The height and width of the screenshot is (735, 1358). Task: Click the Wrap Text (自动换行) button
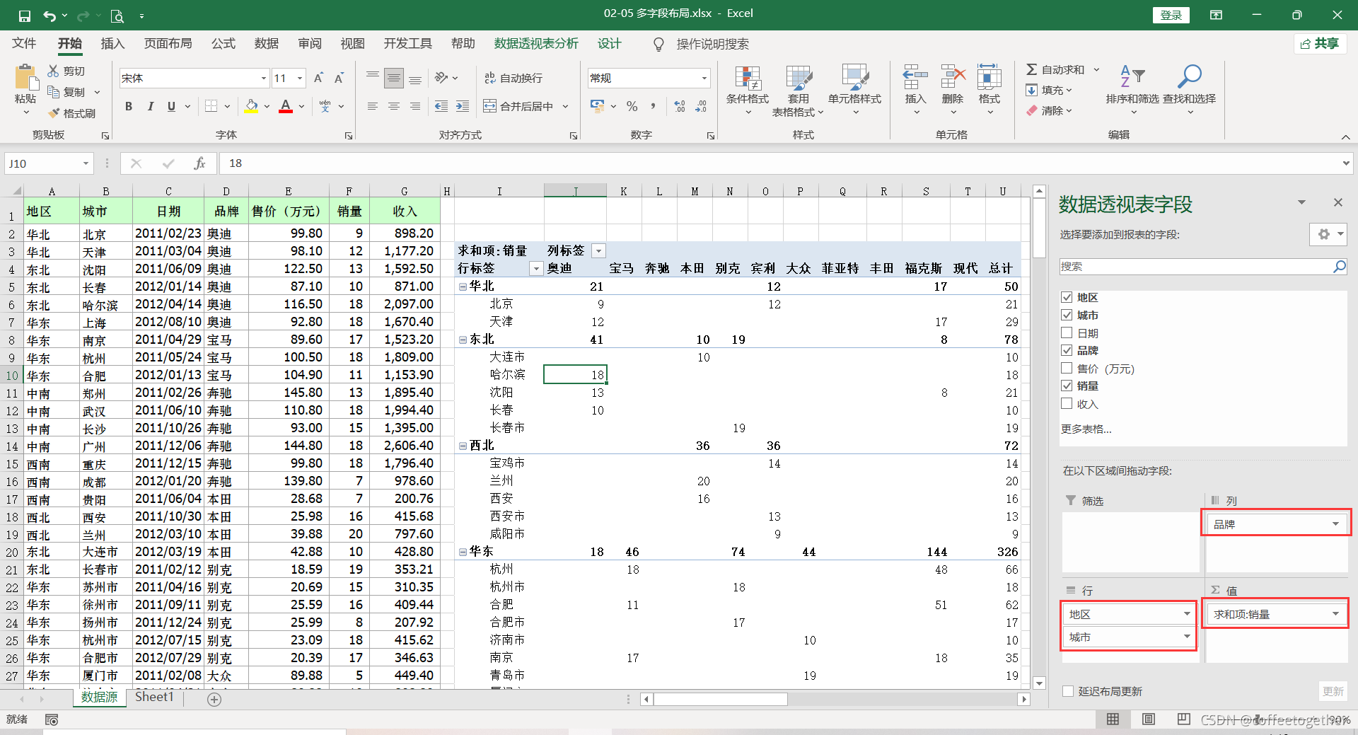(513, 78)
